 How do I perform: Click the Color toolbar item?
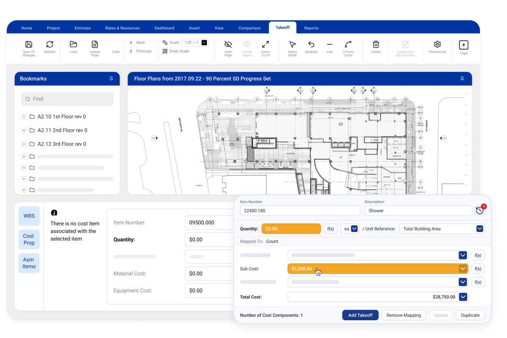pos(116,52)
